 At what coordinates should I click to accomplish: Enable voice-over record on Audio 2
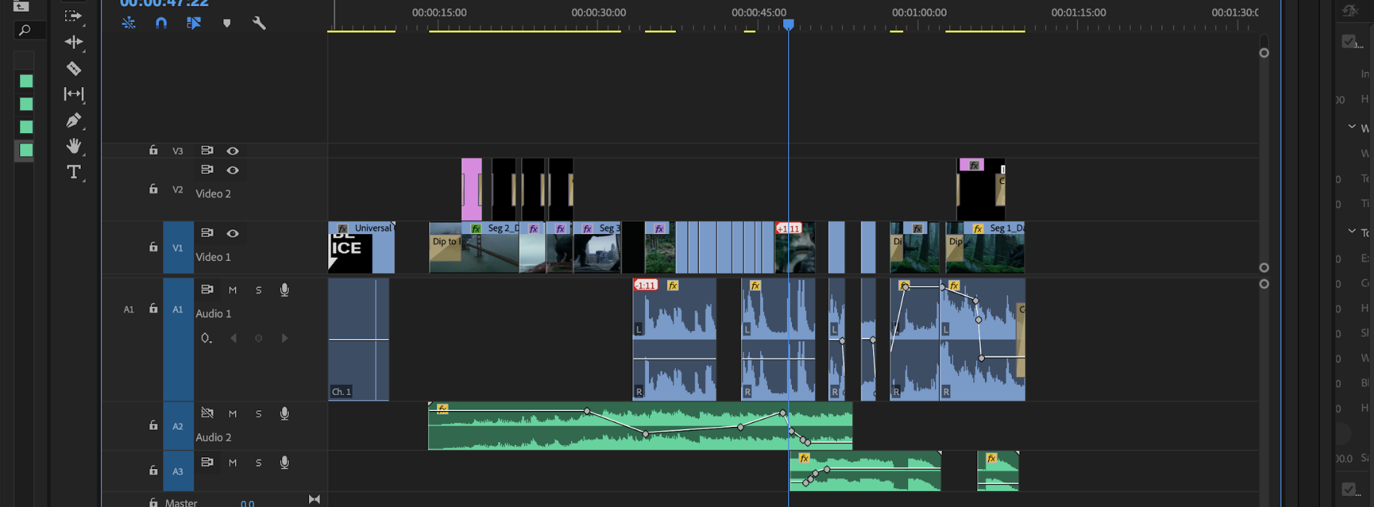(x=284, y=413)
